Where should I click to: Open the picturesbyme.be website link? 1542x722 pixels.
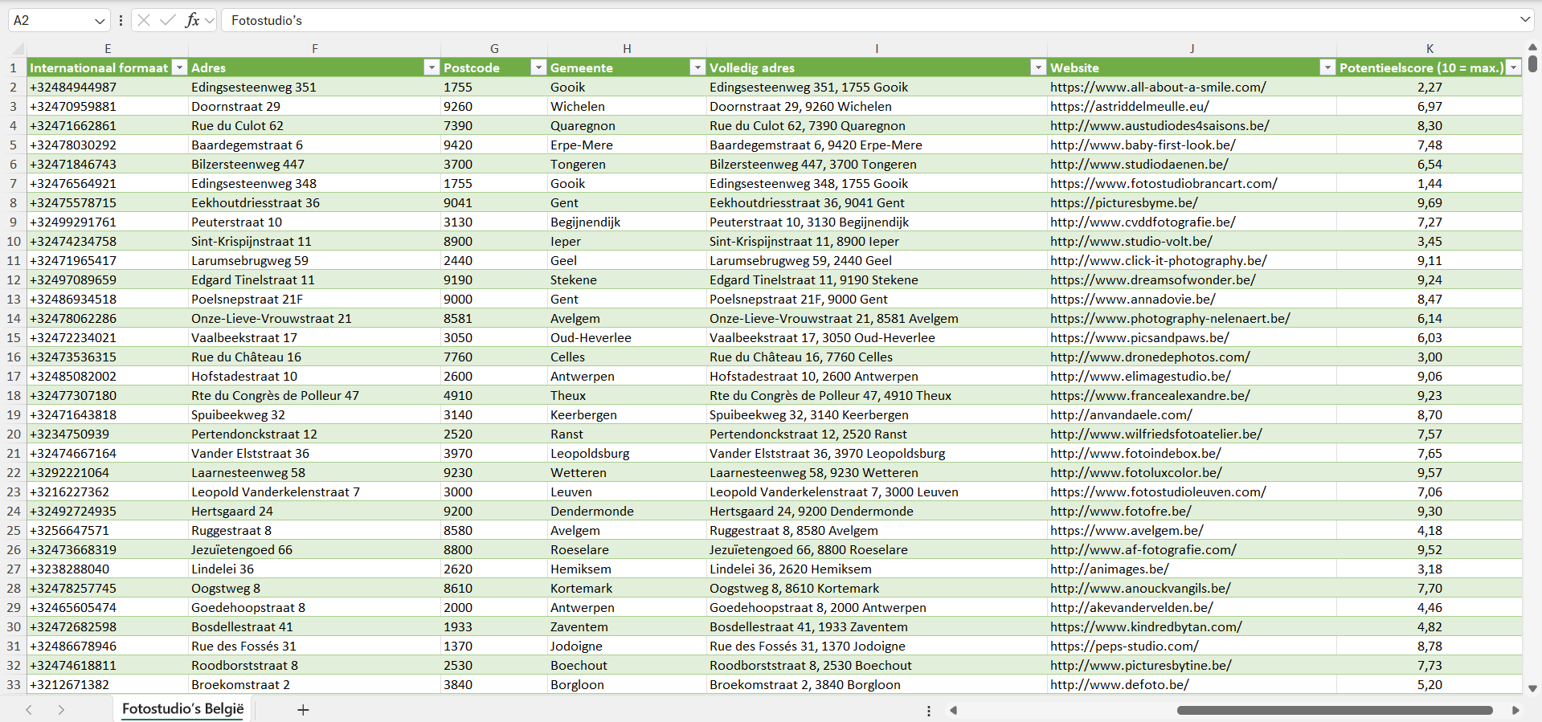(x=1123, y=203)
